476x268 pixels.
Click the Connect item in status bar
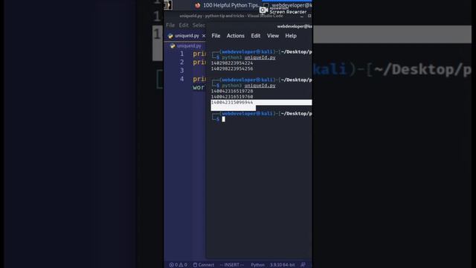click(x=203, y=265)
